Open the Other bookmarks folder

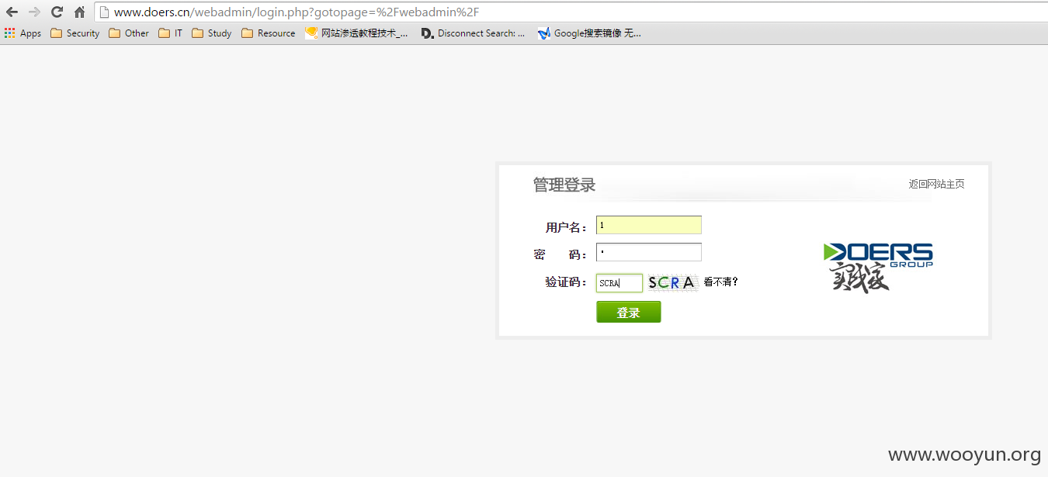(129, 33)
